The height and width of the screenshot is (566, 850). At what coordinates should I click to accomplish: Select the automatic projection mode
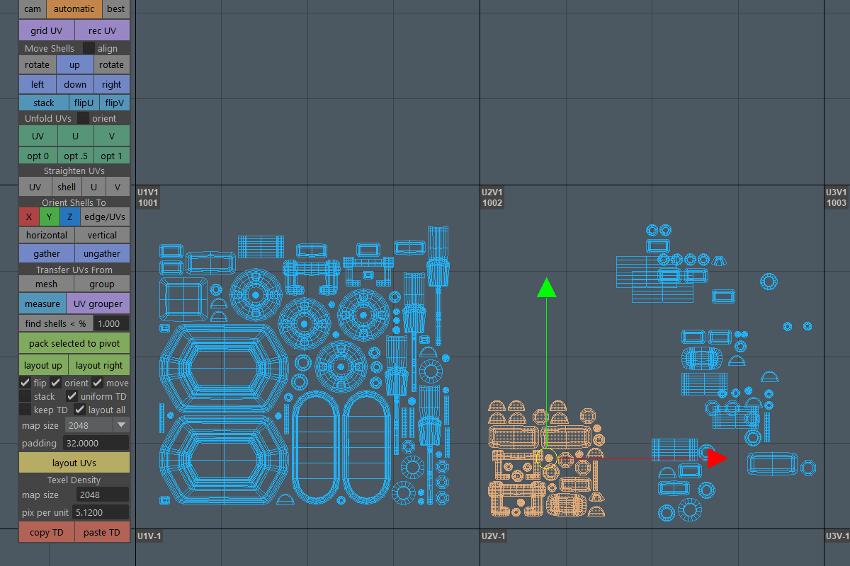coord(74,9)
